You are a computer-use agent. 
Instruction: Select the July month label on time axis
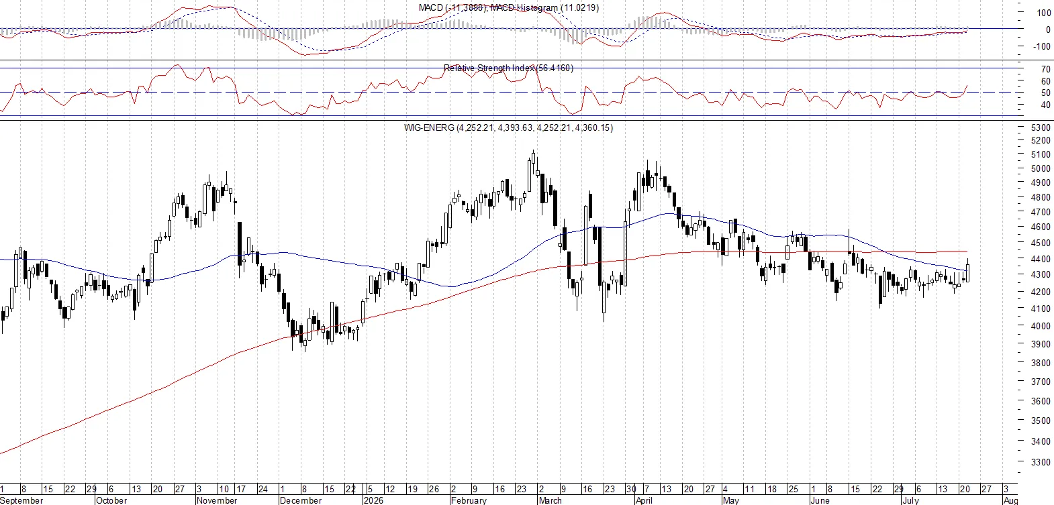click(910, 500)
